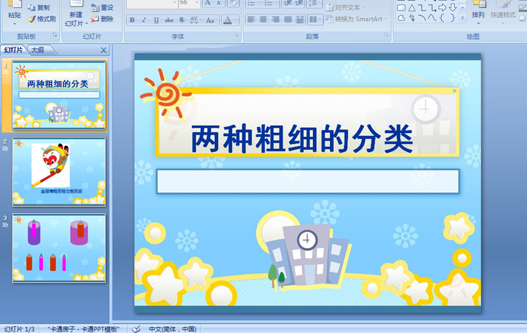Expand the shapes gallery More arrow
The image size is (527, 333).
462,18
